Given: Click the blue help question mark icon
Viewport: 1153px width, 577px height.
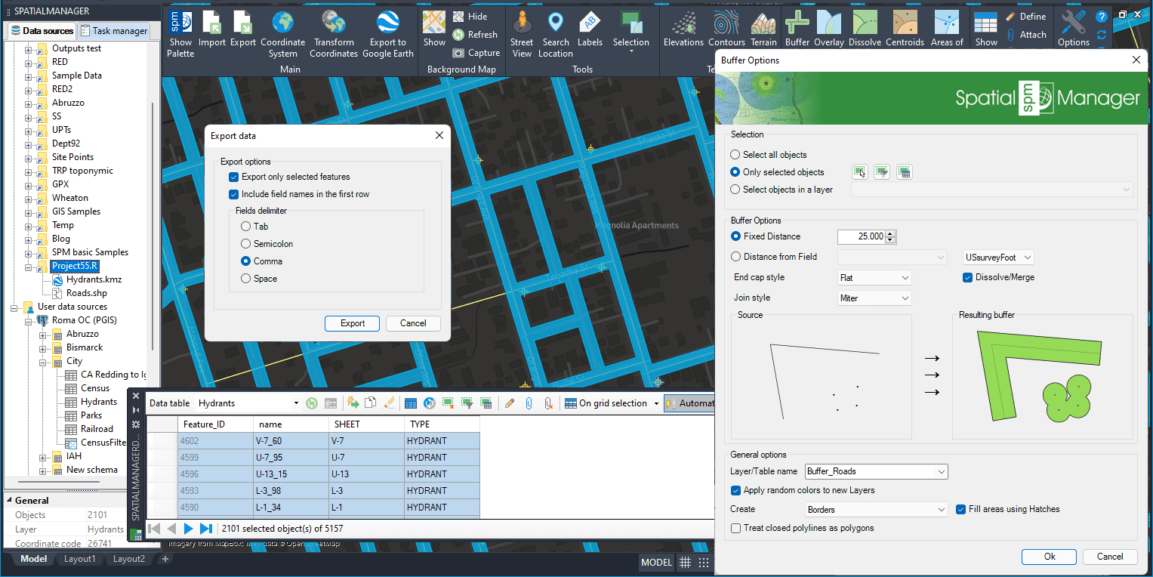Looking at the screenshot, I should pyautogui.click(x=1102, y=17).
